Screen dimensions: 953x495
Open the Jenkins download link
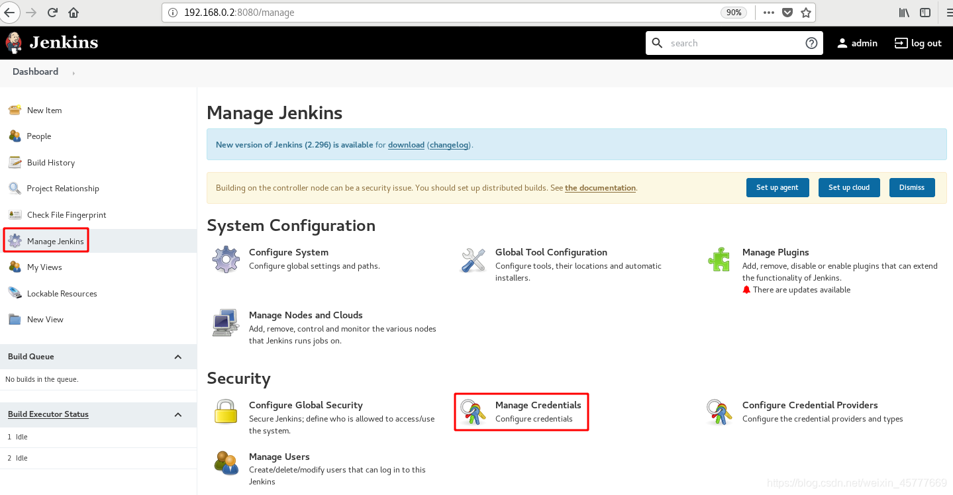[x=406, y=145]
